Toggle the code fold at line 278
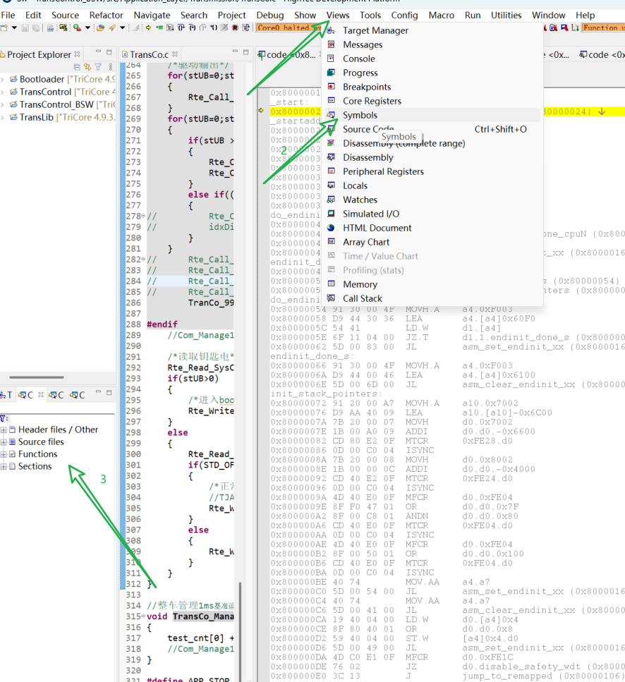The height and width of the screenshot is (682, 625). (143, 216)
